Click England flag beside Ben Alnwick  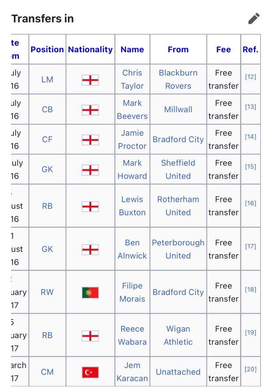point(90,249)
